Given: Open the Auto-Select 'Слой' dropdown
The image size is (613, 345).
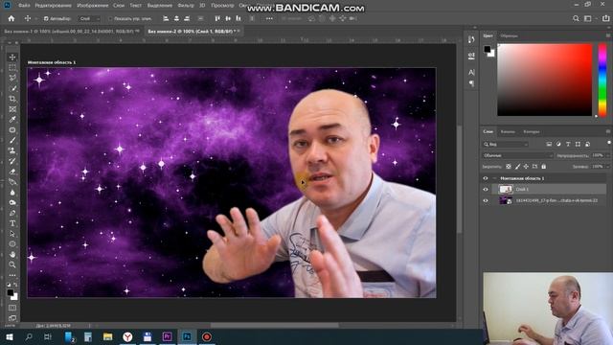Looking at the screenshot, I should tap(89, 18).
